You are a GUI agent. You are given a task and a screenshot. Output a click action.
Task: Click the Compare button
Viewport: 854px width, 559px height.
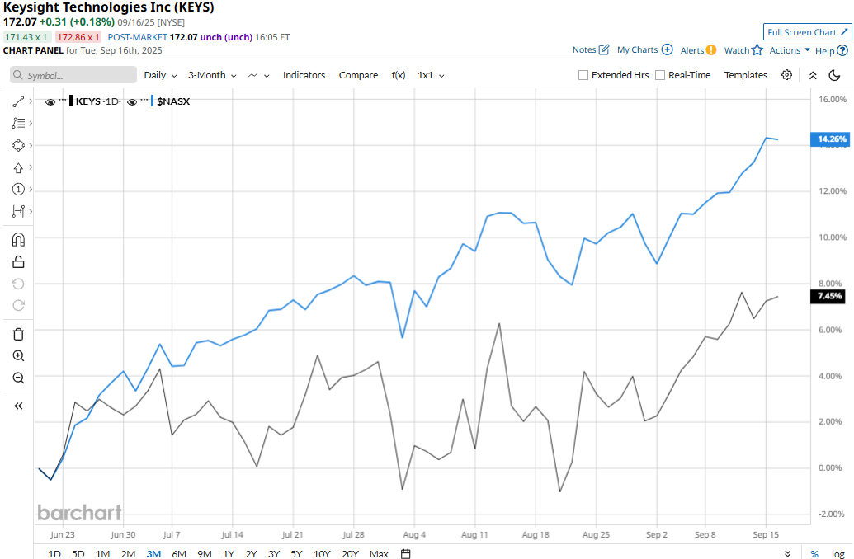tap(358, 75)
